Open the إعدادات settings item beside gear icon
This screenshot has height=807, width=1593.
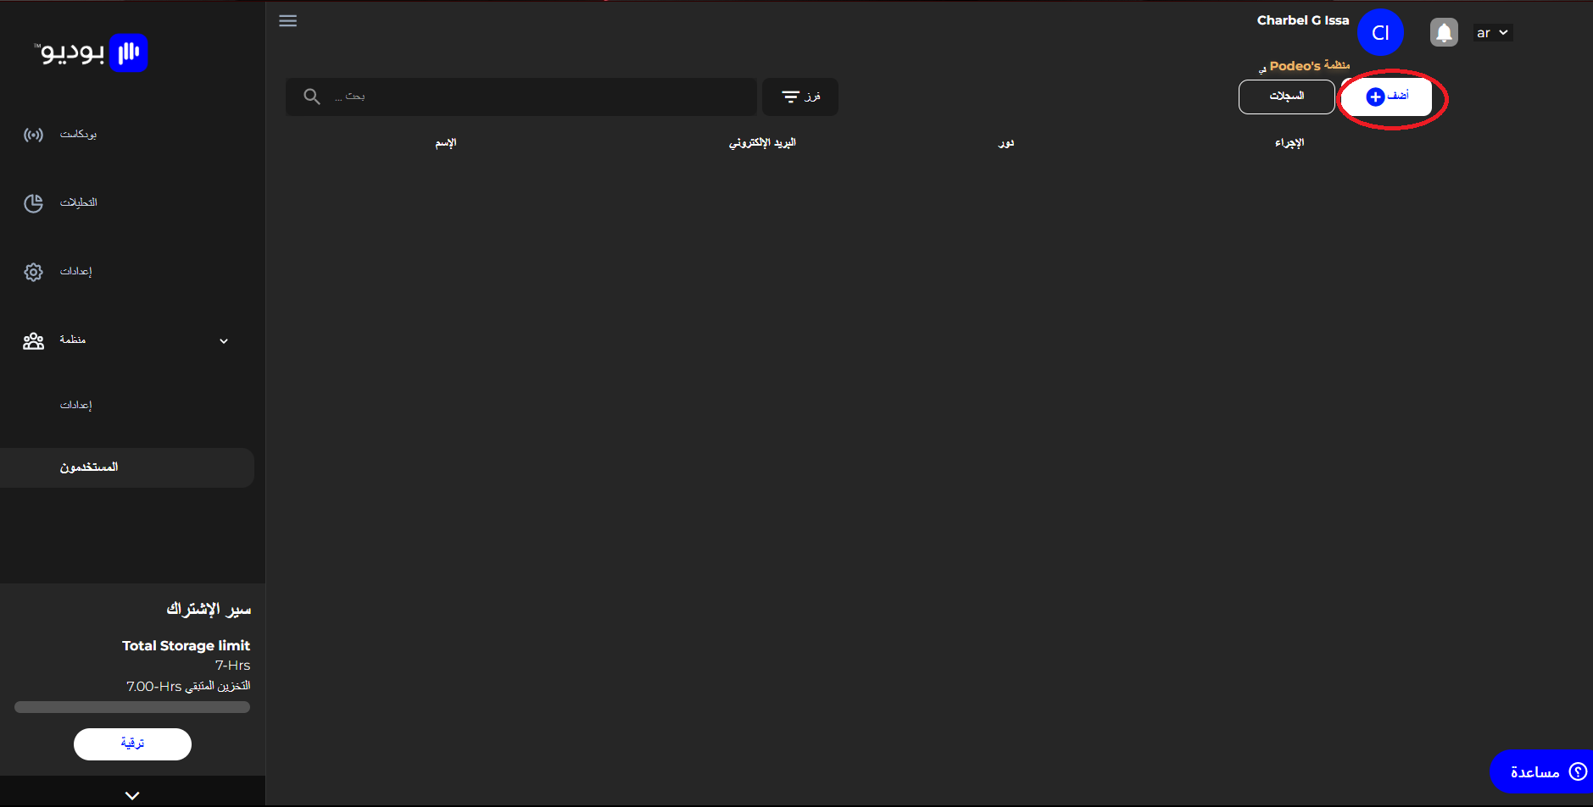coord(75,271)
